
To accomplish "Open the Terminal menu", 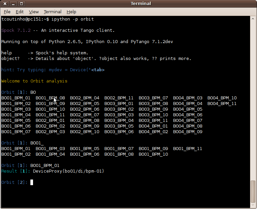I will [53, 12].
